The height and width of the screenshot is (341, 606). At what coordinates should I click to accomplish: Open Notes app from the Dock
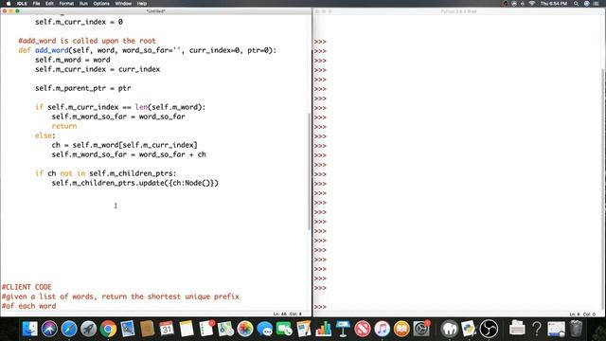[x=187, y=329]
